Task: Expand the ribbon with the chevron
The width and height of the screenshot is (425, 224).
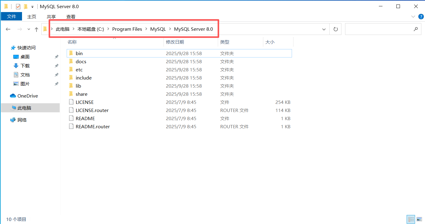Action: (x=413, y=17)
